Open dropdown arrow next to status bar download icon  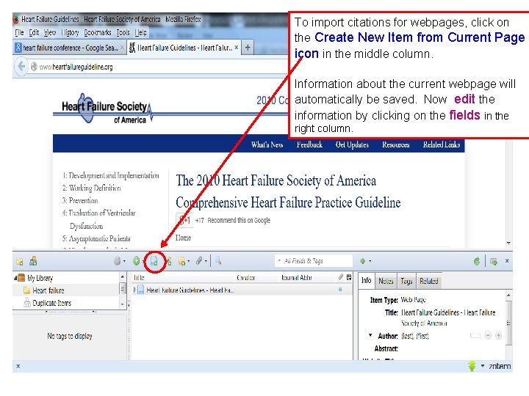[x=483, y=366]
